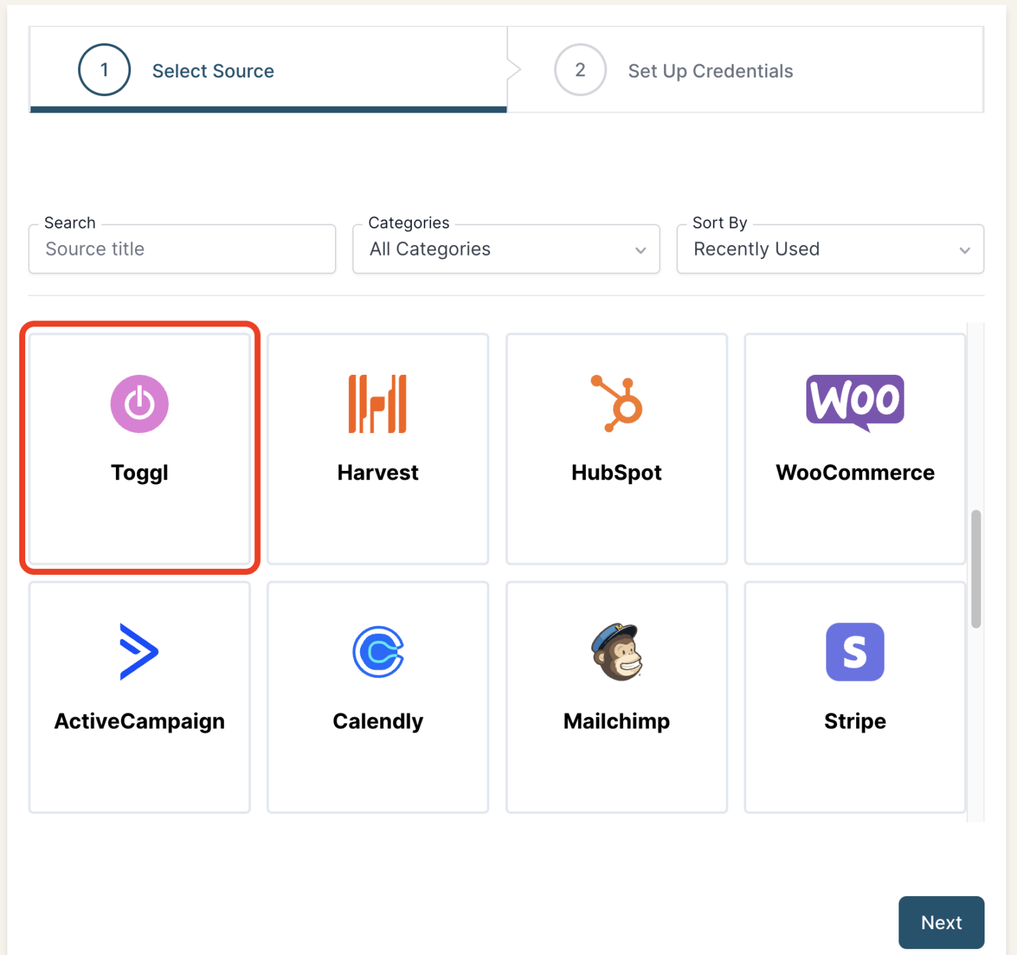1017x955 pixels.
Task: Switch to the Select Source step
Action: point(213,71)
